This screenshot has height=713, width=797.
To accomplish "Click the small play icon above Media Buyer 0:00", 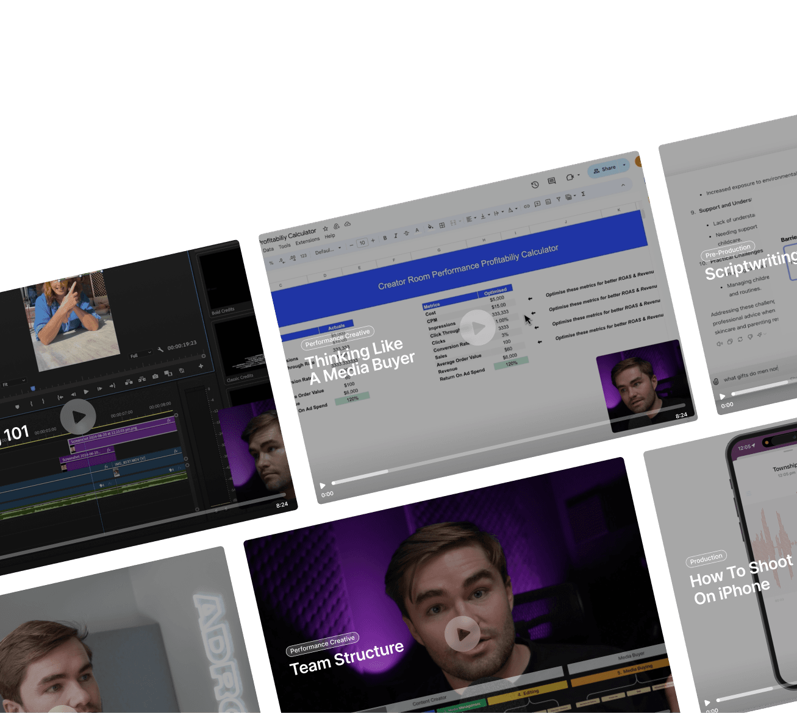I will pyautogui.click(x=323, y=486).
